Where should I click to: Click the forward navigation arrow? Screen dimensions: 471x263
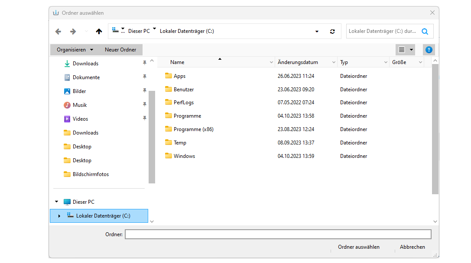pyautogui.click(x=73, y=32)
